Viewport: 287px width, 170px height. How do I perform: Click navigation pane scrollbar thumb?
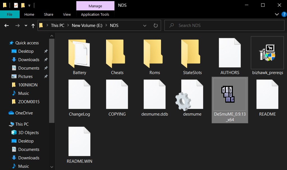tap(52, 81)
